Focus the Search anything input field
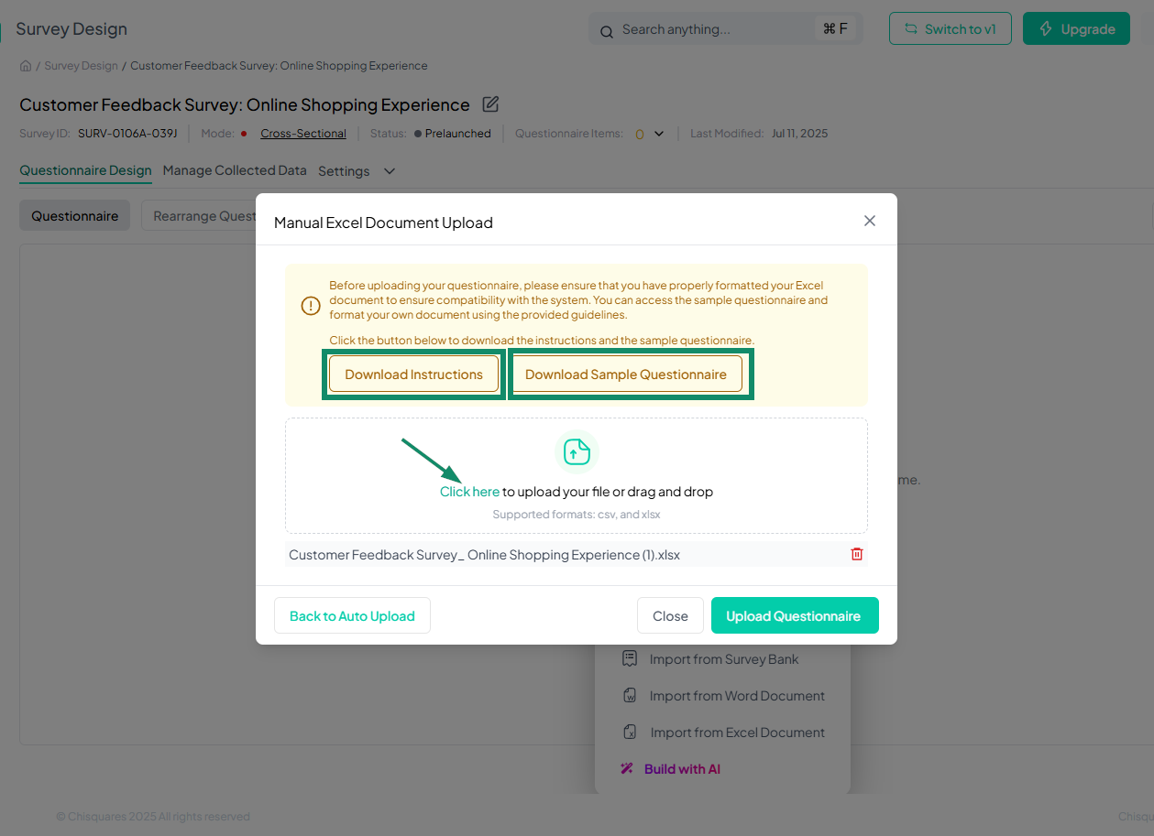Screen dimensions: 1154x836 tap(715, 29)
